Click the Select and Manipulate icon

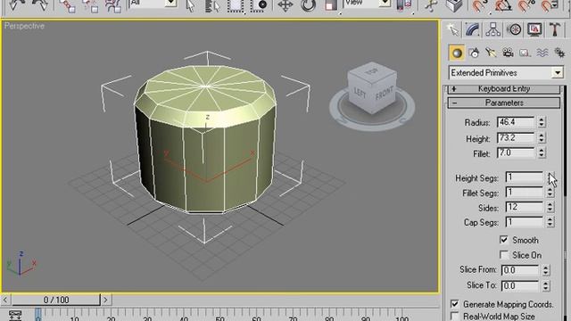pos(431,6)
